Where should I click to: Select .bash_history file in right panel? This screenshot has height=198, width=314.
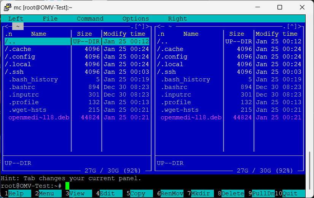[x=229, y=79]
